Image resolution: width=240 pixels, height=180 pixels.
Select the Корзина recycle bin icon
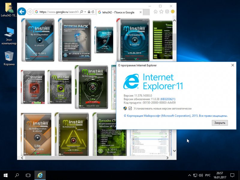tap(9, 58)
